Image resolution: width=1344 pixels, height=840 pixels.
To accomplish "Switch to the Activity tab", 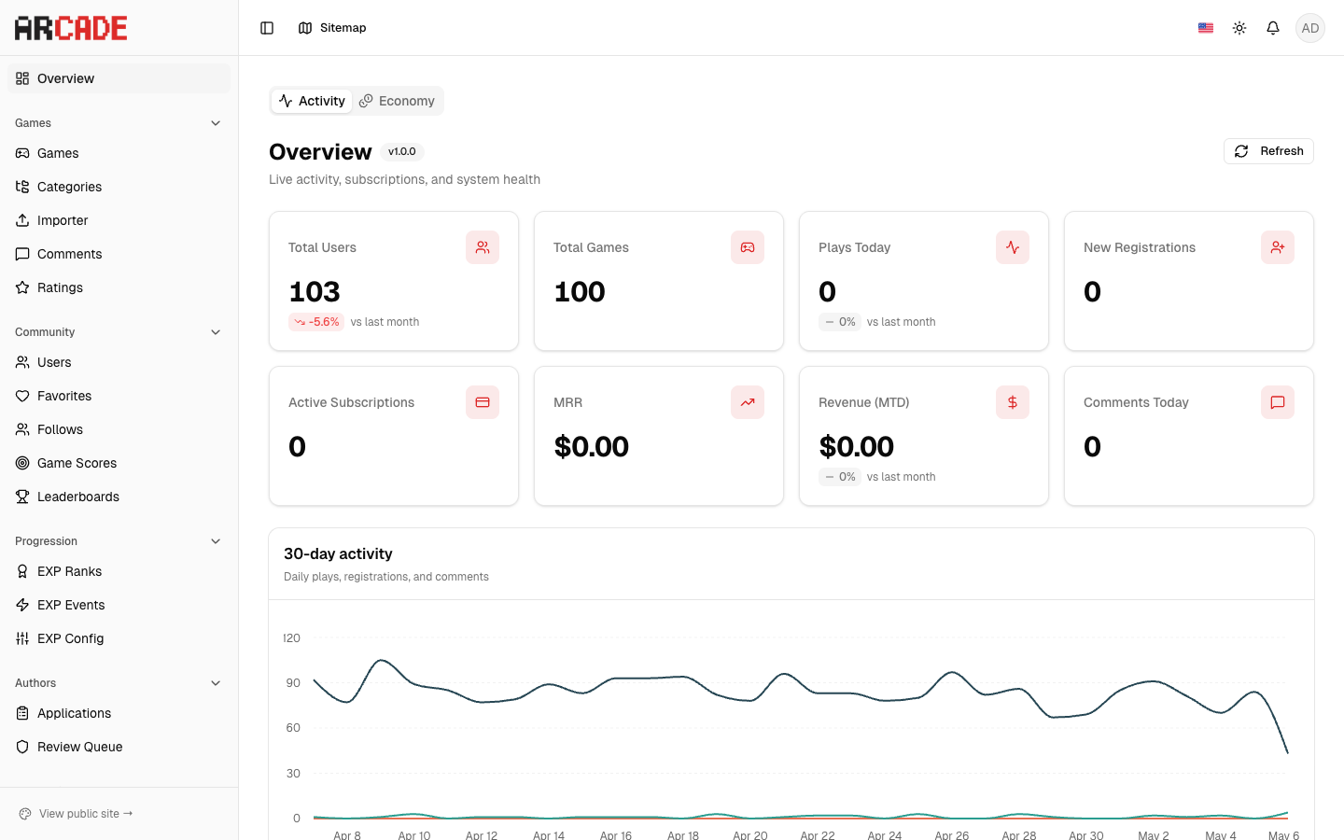I will [312, 101].
